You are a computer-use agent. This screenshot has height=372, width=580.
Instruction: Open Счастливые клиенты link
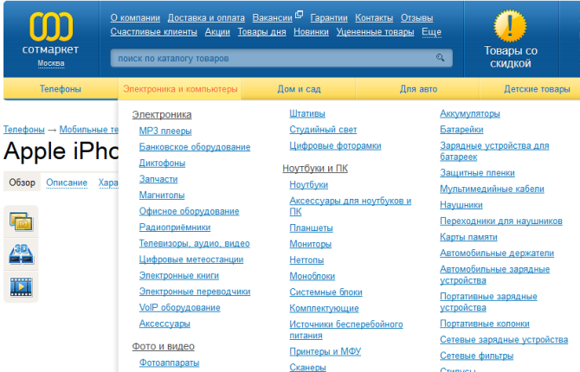[154, 32]
